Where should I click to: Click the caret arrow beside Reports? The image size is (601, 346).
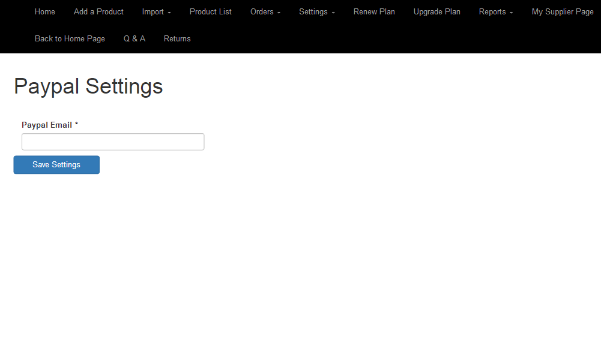tap(511, 13)
